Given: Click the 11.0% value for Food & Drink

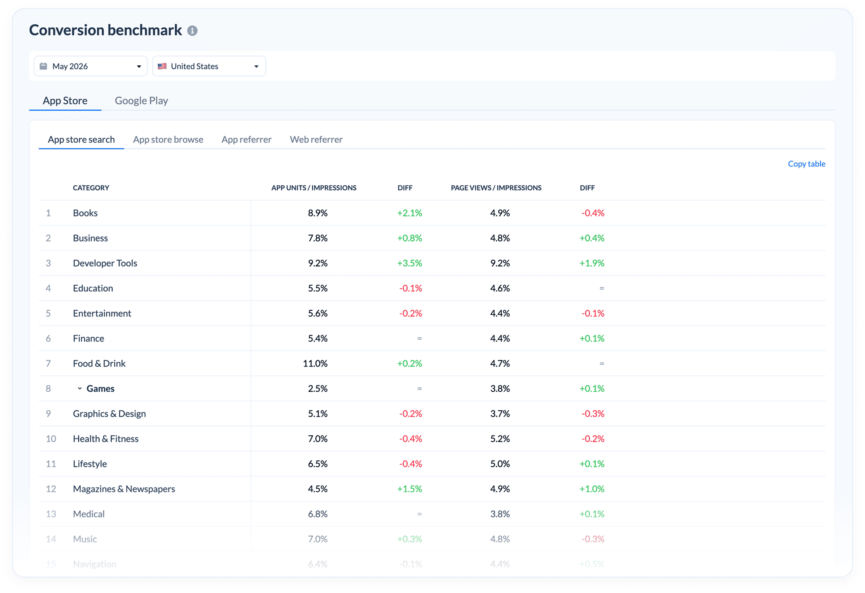Looking at the screenshot, I should (x=315, y=364).
